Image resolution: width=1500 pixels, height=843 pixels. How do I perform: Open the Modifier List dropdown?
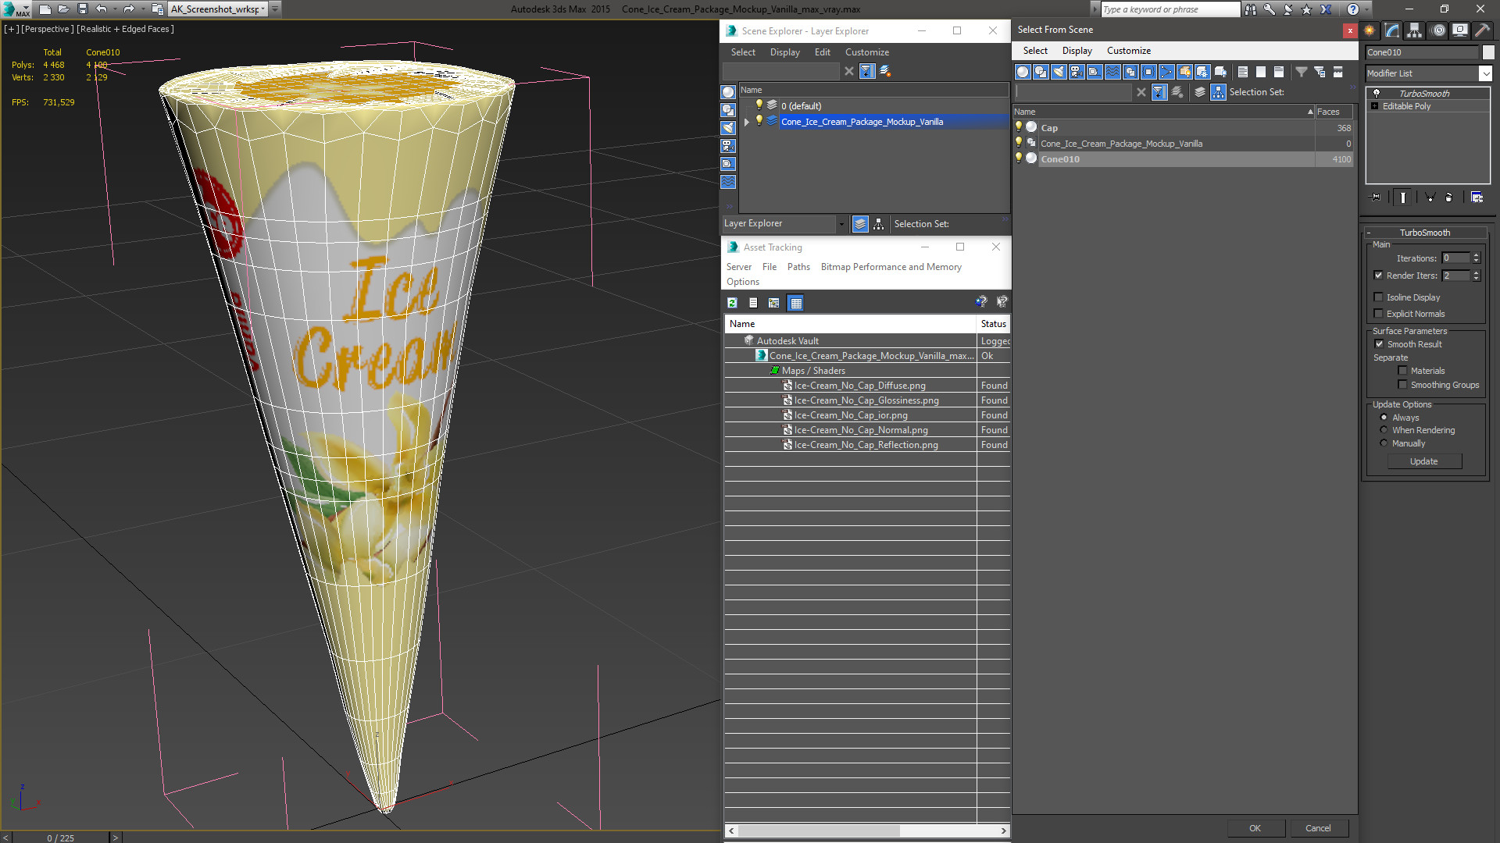(x=1485, y=73)
